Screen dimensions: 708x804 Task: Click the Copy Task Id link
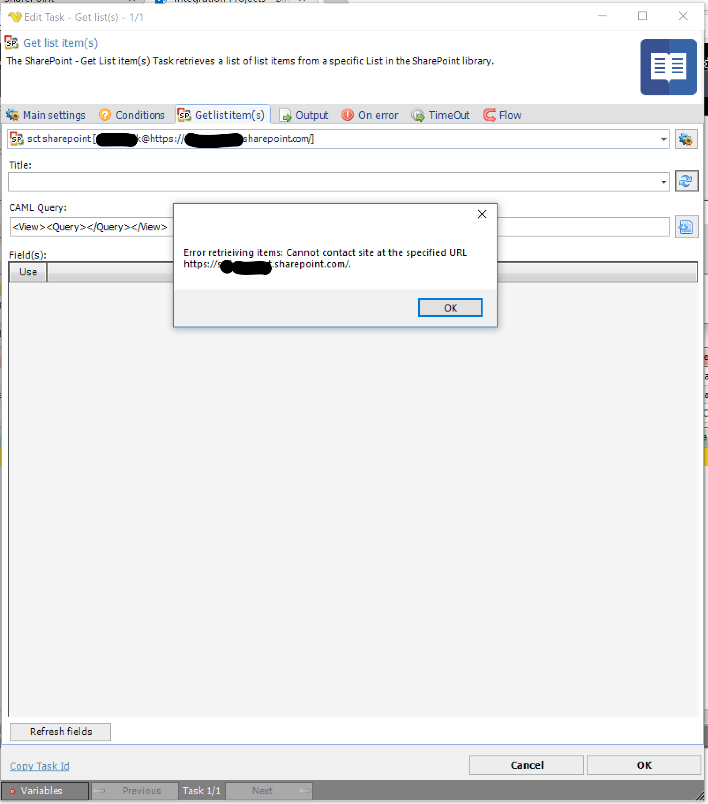pos(40,766)
